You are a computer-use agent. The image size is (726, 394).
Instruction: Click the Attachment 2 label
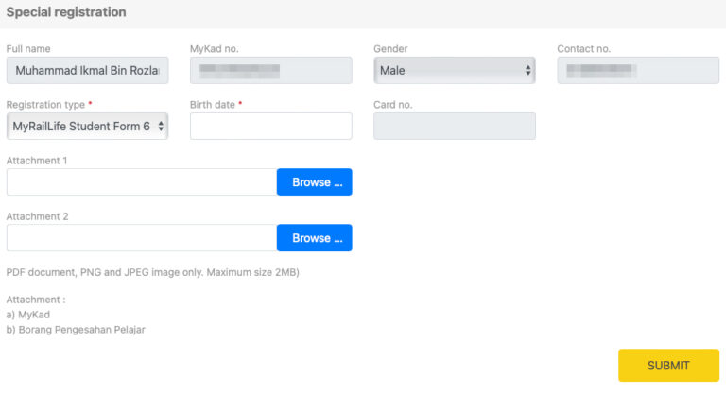(37, 216)
